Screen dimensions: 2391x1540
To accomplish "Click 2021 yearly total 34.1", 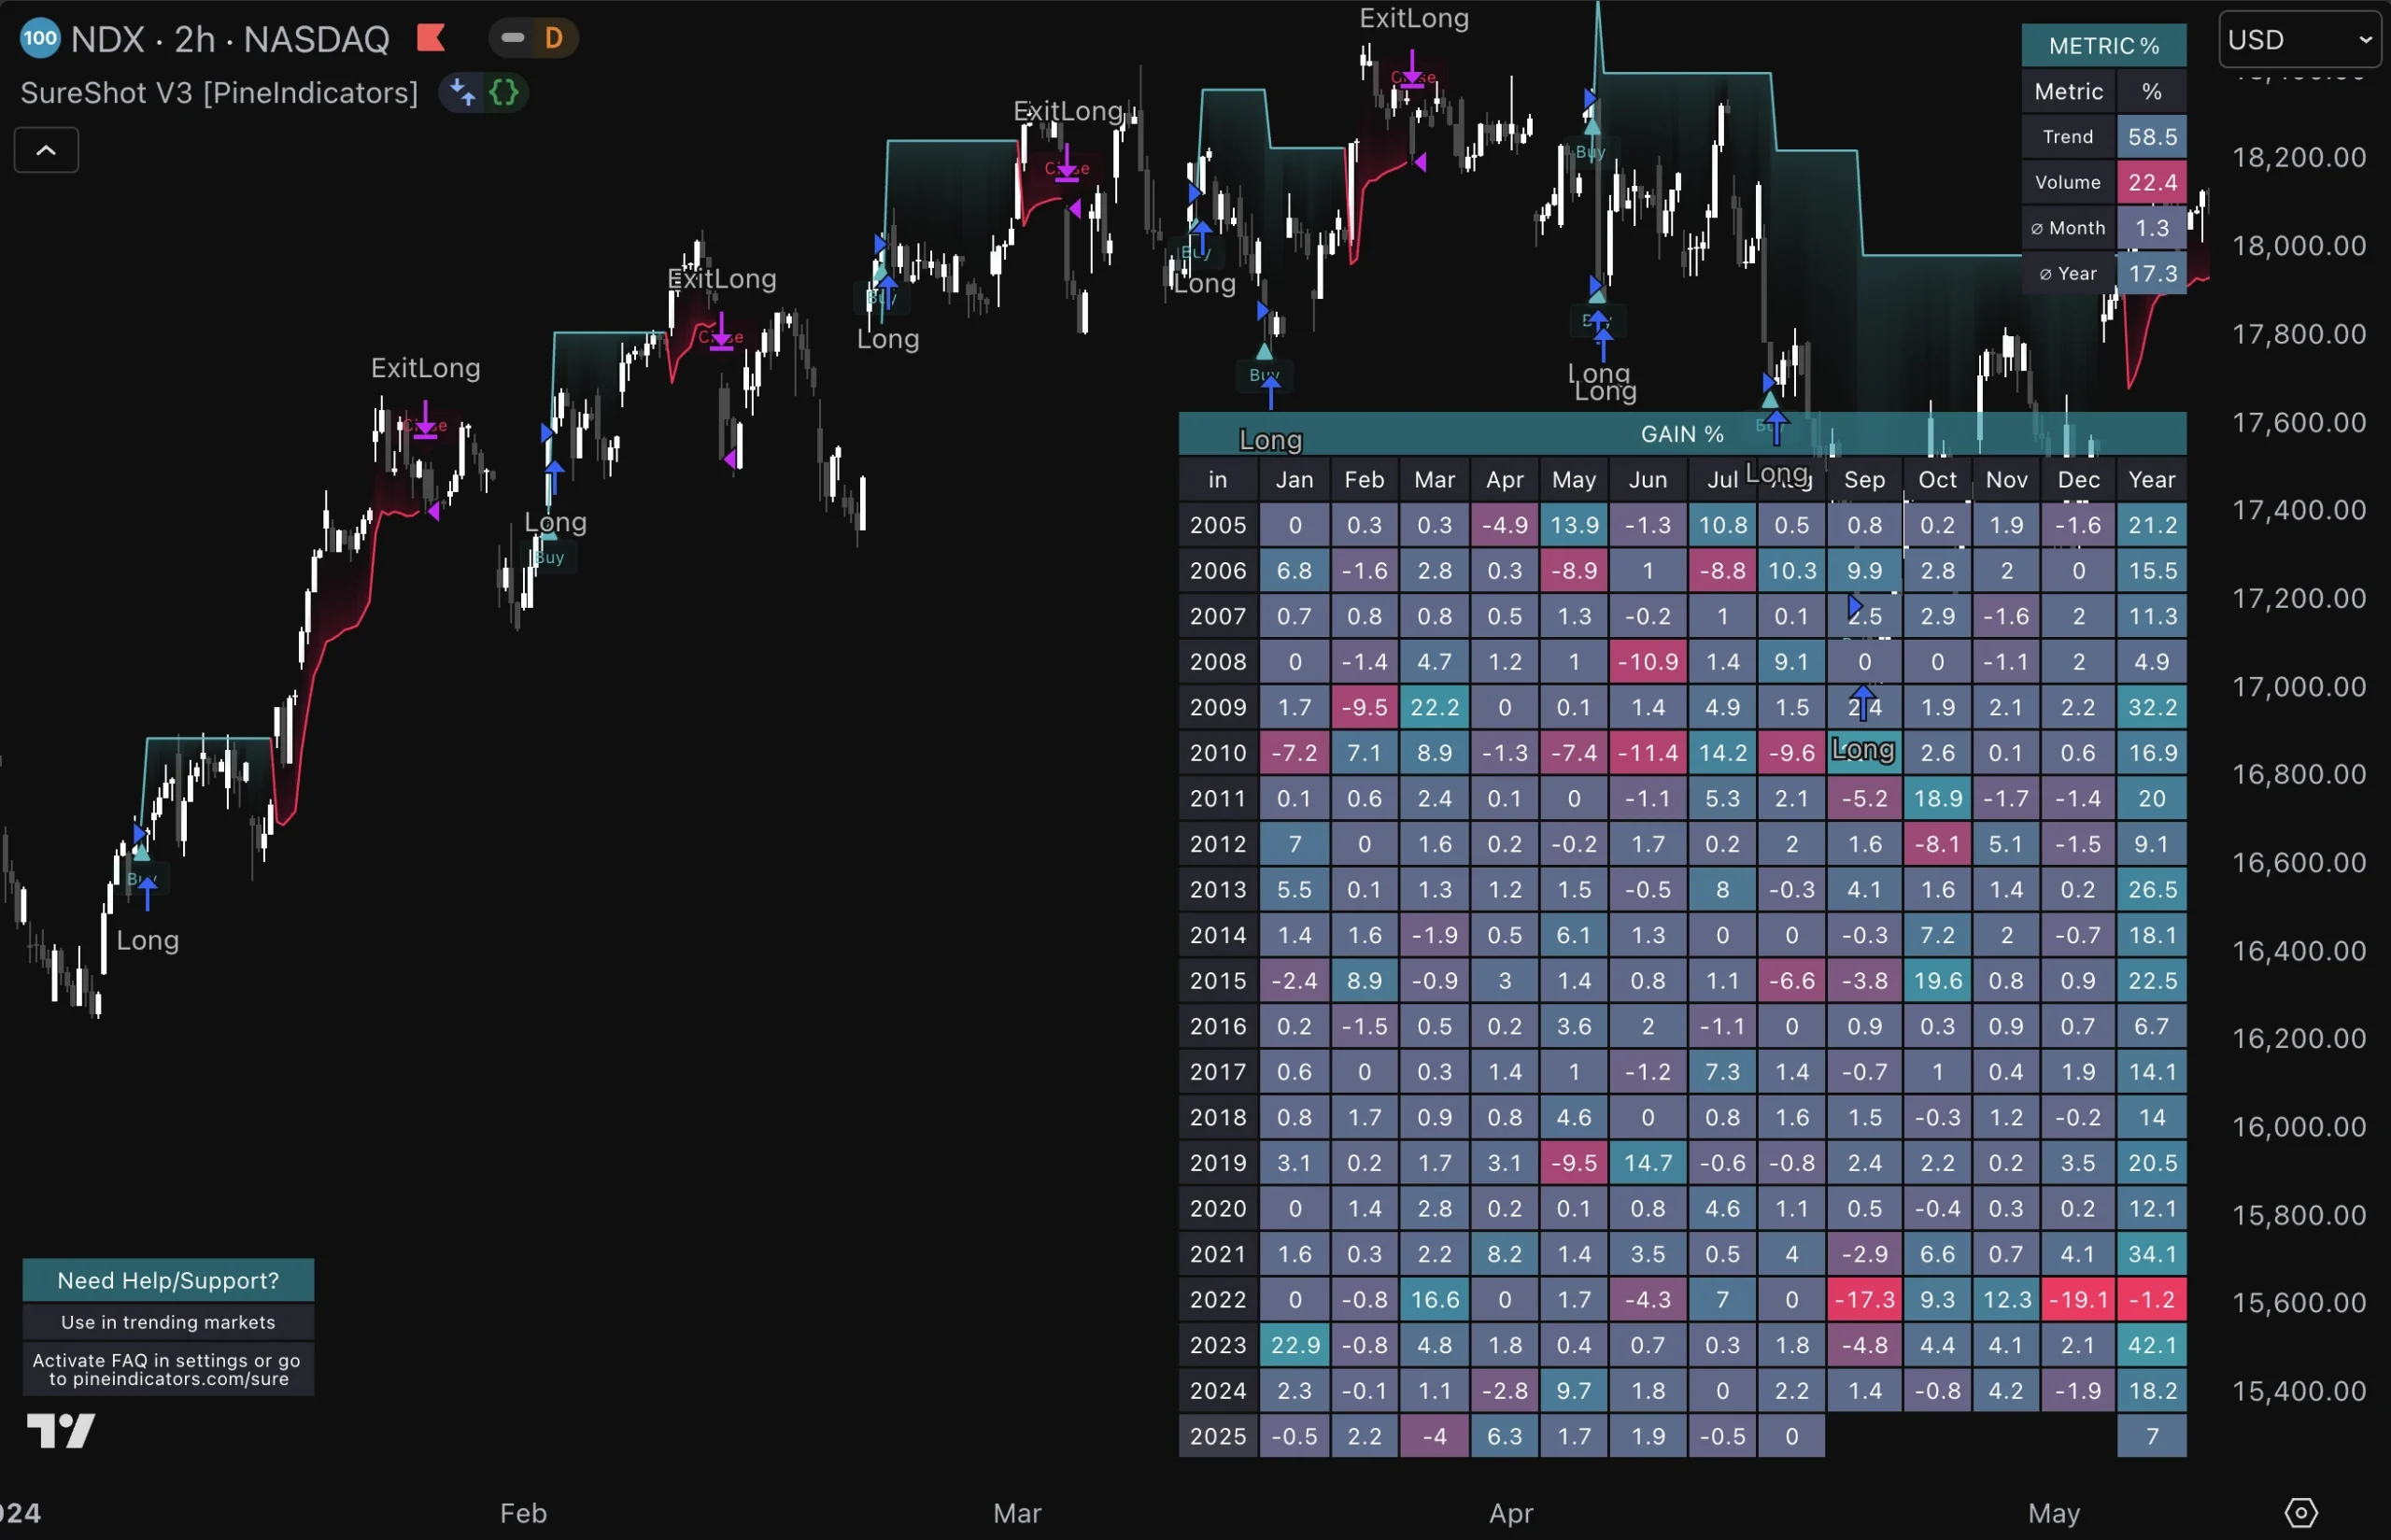I will click(x=2152, y=1254).
